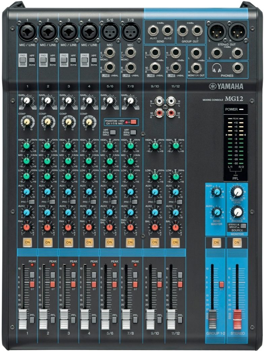Click the red STEREO master fader
The image size is (264, 351).
[x=237, y=320]
